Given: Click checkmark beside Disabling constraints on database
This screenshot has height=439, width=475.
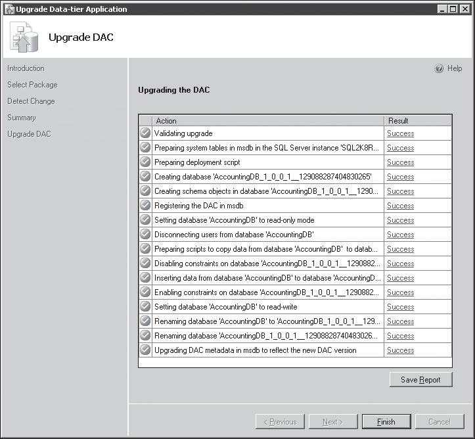Looking at the screenshot, I should (x=145, y=263).
